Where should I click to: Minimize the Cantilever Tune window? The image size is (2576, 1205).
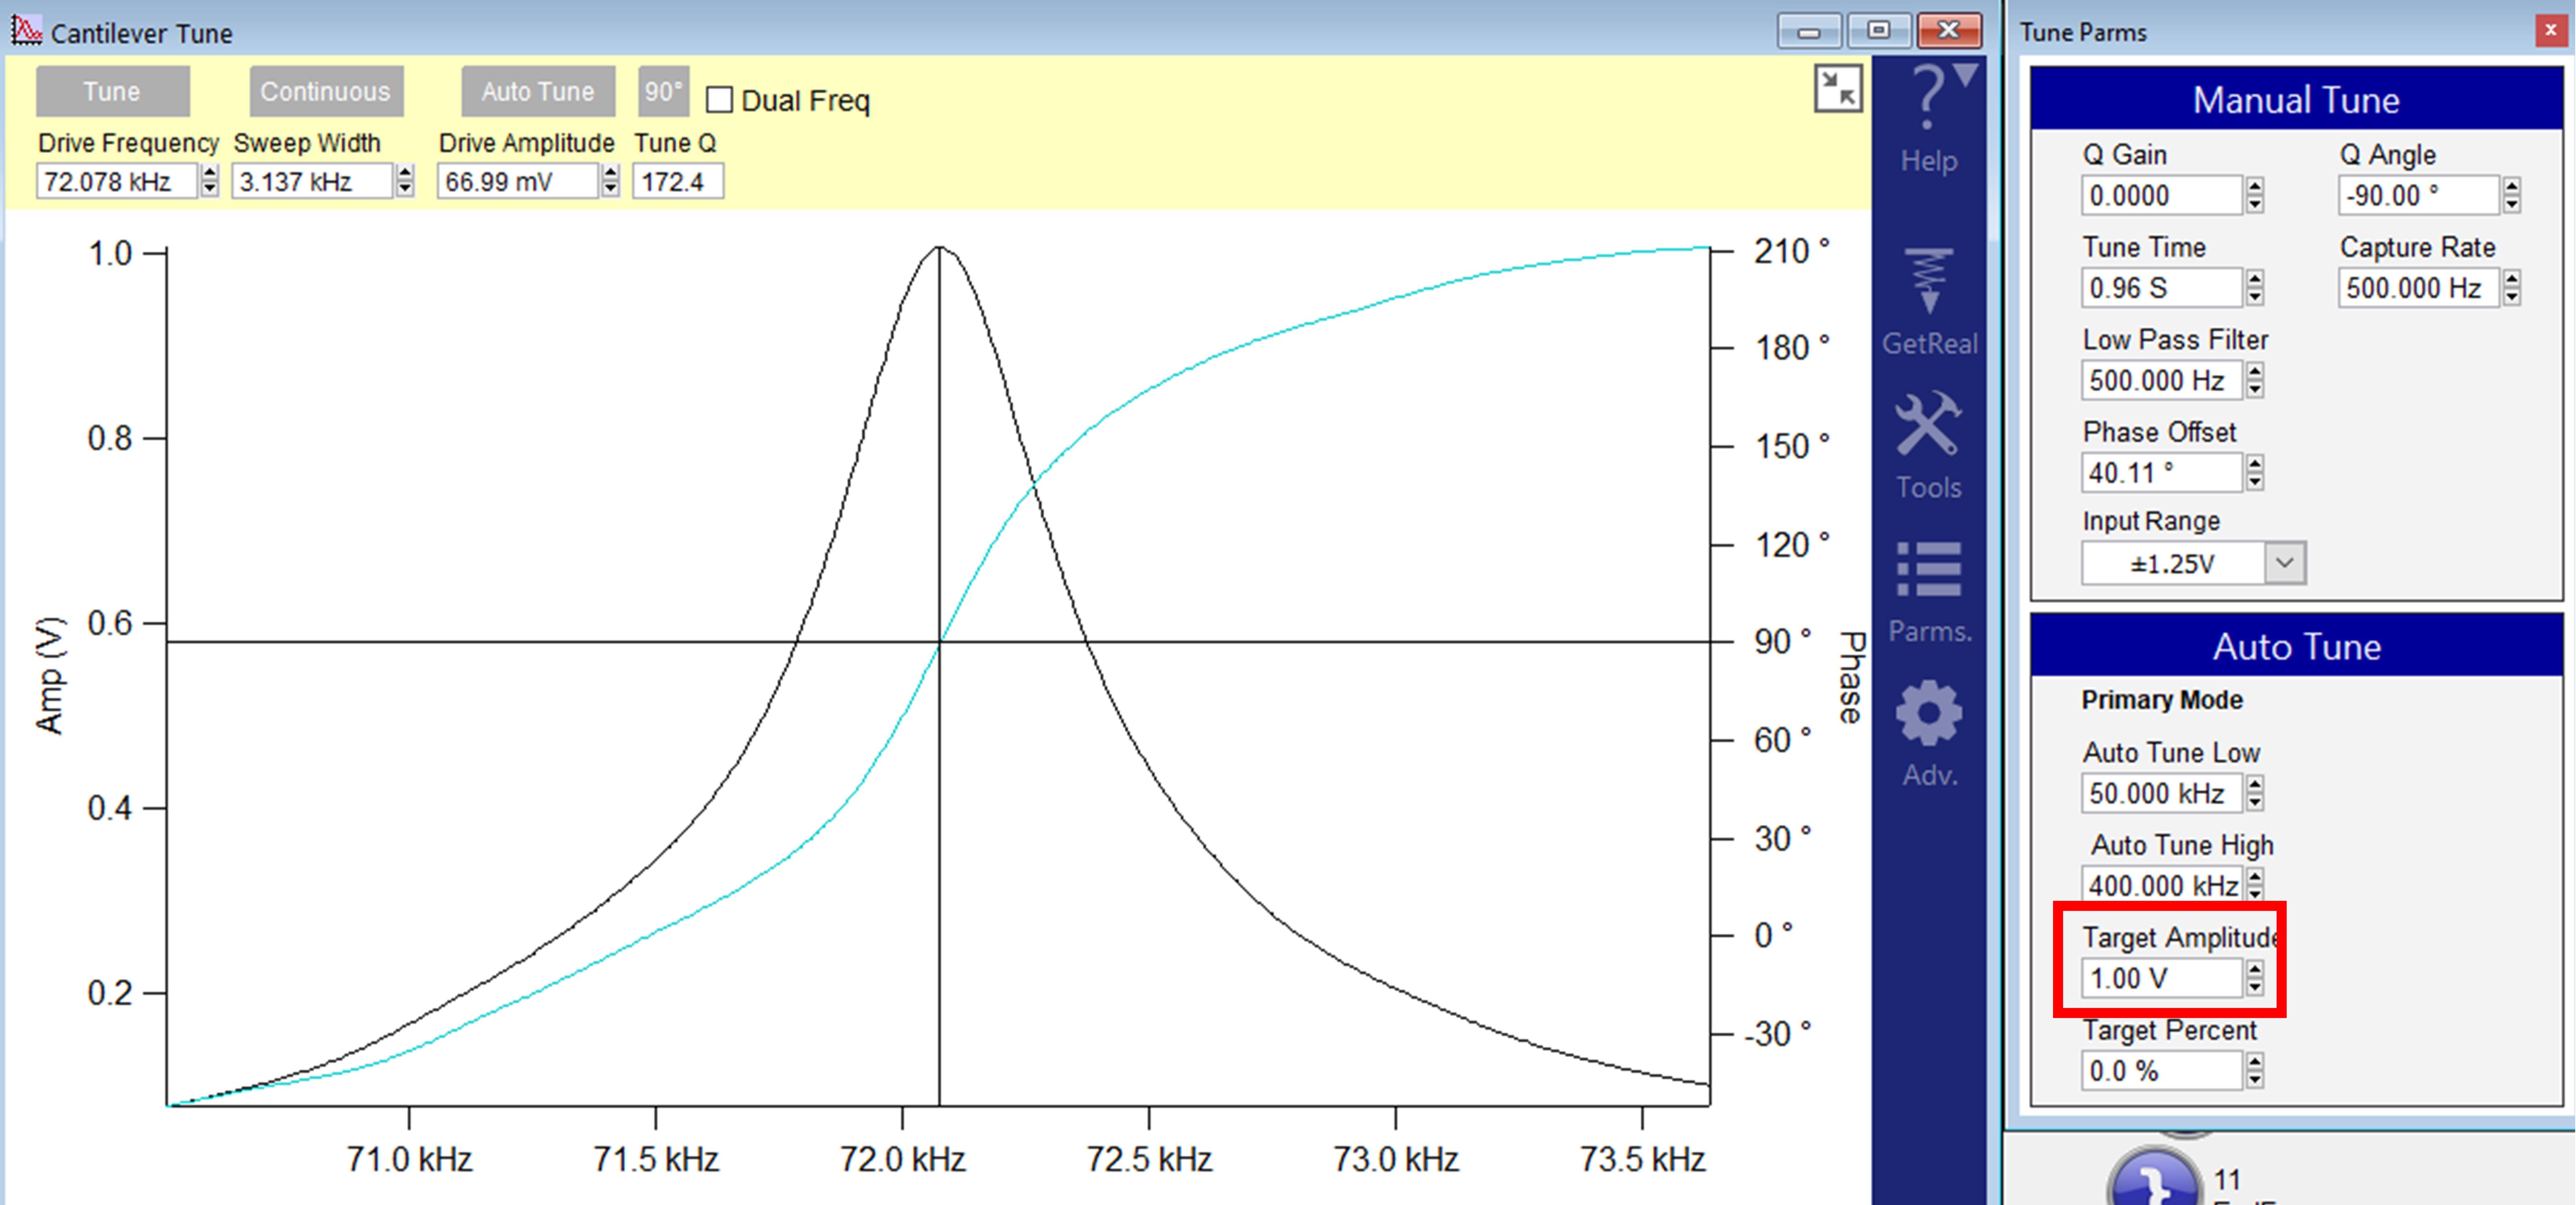[1808, 31]
